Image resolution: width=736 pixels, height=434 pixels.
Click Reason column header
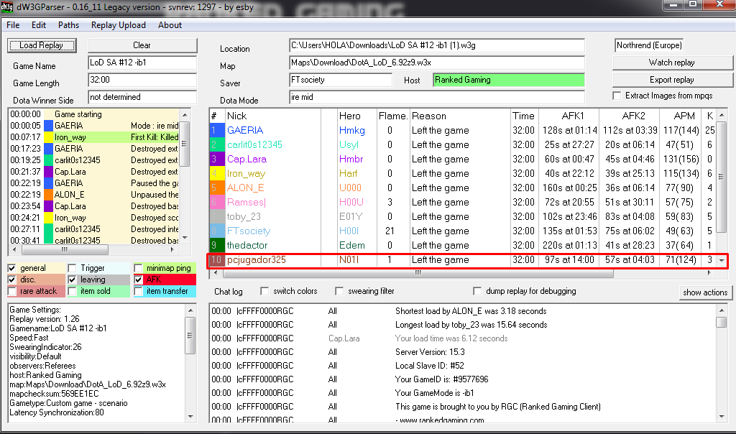point(460,116)
